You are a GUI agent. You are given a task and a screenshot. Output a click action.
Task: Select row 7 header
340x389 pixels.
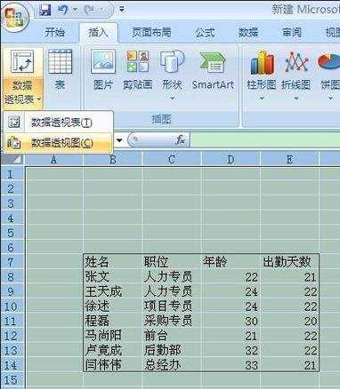coord(12,262)
